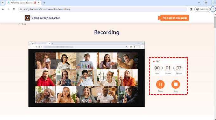Stop the recording with the orange Stop button
Image resolution: width=216 pixels, height=120 pixels.
(x=175, y=84)
